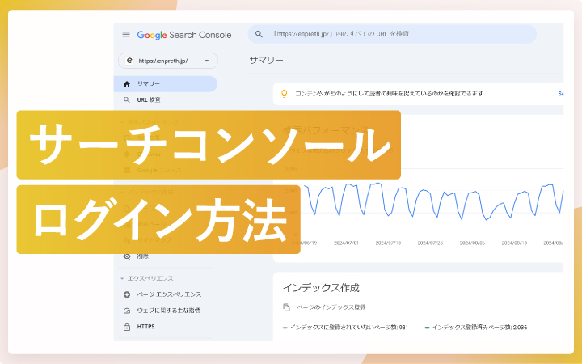Click the green legend marker for indexed pages
This screenshot has width=582, height=364.
click(x=427, y=328)
